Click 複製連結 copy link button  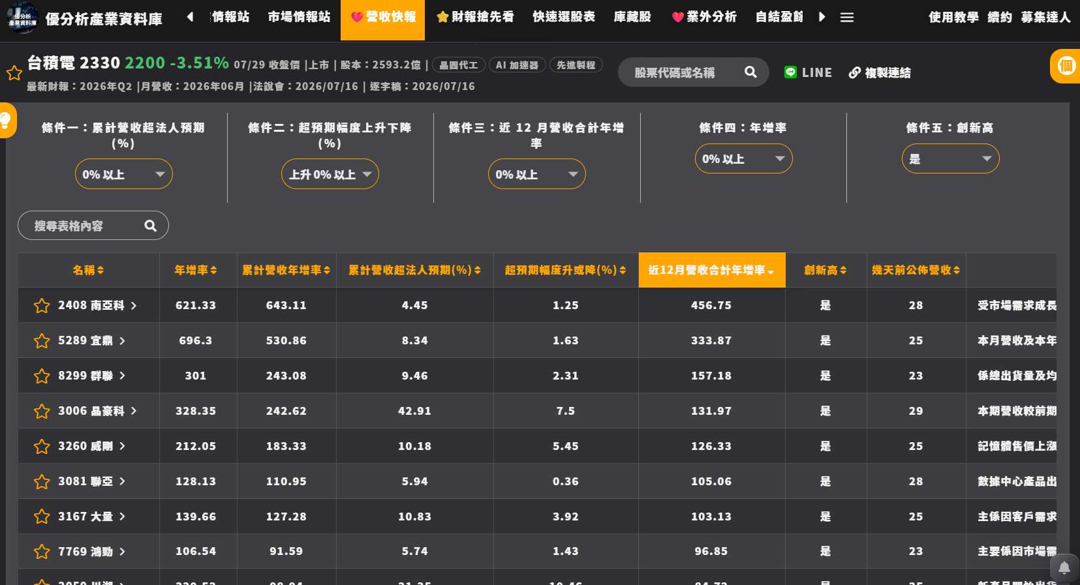(x=880, y=72)
